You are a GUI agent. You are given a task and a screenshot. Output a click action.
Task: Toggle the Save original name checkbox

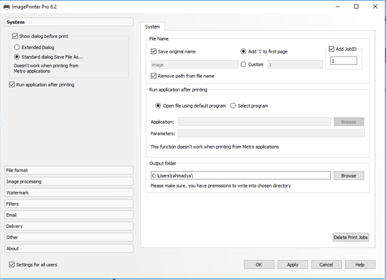[x=154, y=51]
